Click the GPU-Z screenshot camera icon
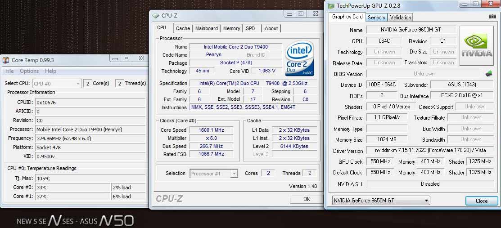The height and width of the screenshot is (228, 501). coord(492,17)
